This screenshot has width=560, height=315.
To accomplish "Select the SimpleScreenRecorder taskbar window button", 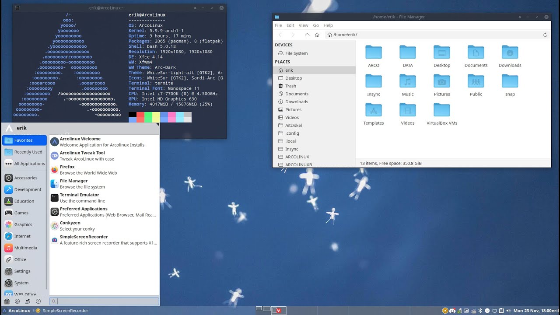I will tap(62, 311).
